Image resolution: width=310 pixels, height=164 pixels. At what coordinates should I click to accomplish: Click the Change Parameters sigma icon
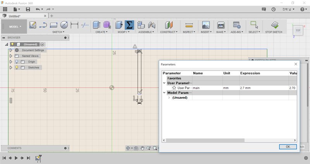[129, 25]
